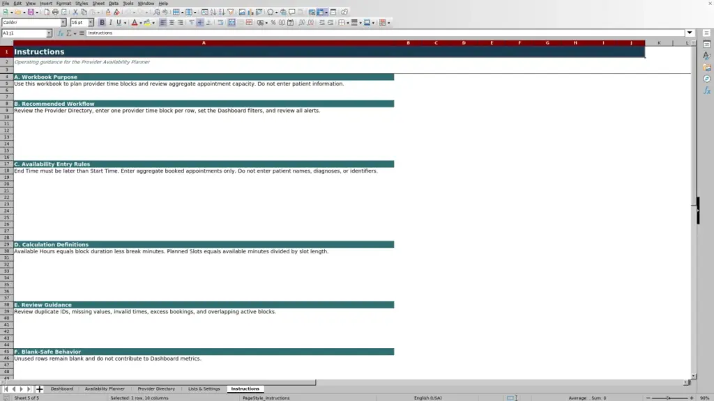The image size is (714, 401).
Task: Click the background color highlight swatch
Action: tap(147, 23)
